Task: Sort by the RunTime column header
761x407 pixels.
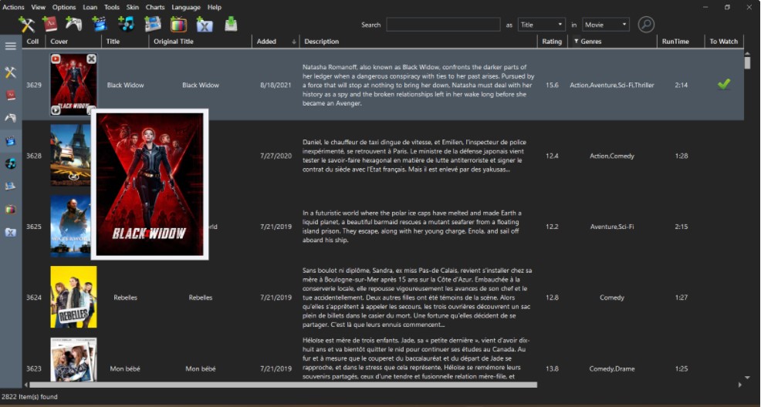Action: [681, 41]
